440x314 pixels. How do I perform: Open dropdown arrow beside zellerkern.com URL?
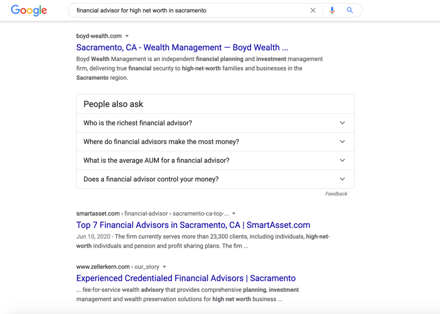point(165,267)
